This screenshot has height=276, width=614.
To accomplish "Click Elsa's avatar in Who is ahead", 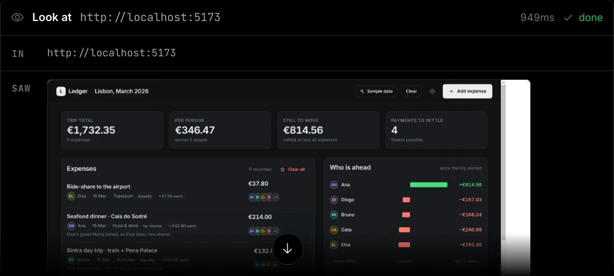I will pyautogui.click(x=334, y=244).
